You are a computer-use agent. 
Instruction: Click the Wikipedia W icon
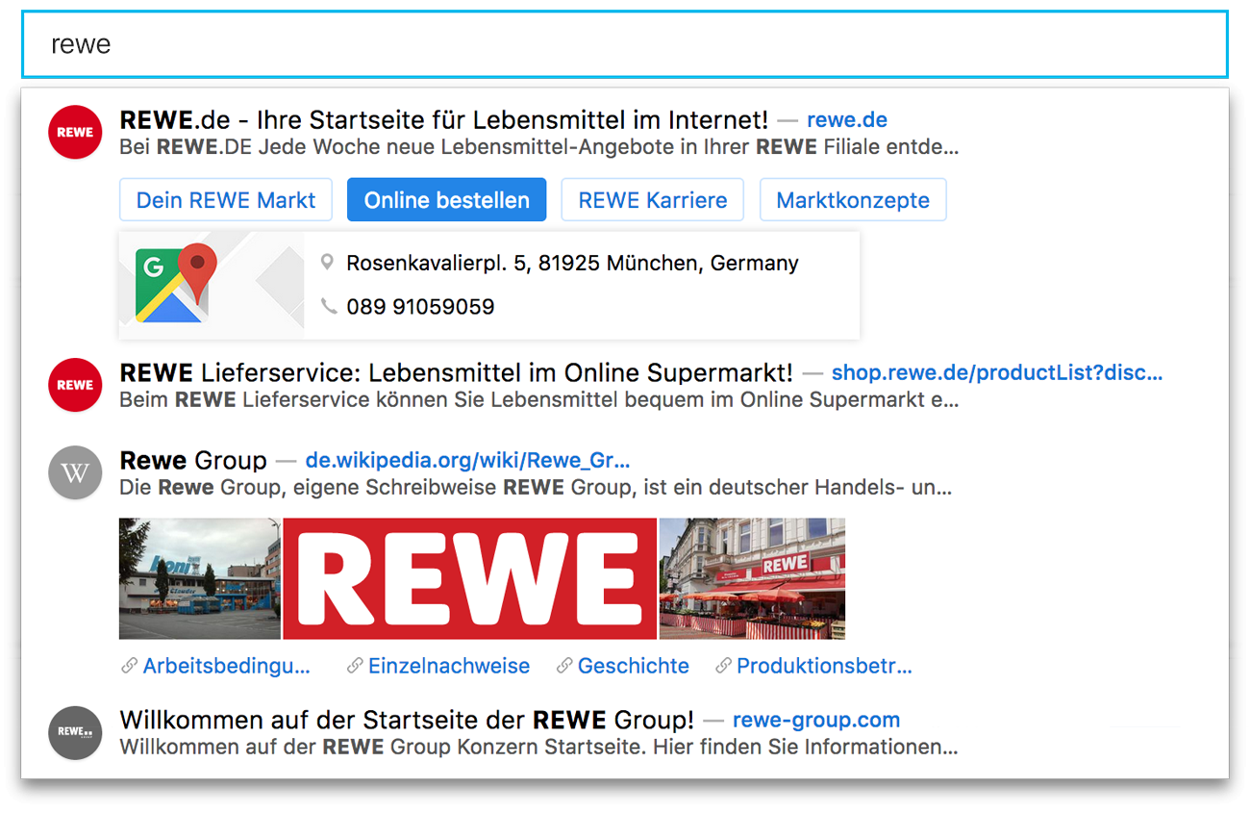click(75, 472)
